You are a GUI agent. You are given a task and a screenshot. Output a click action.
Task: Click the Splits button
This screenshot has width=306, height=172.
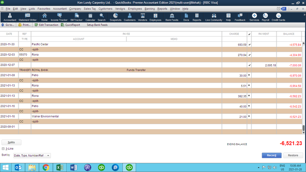[x=11, y=142]
